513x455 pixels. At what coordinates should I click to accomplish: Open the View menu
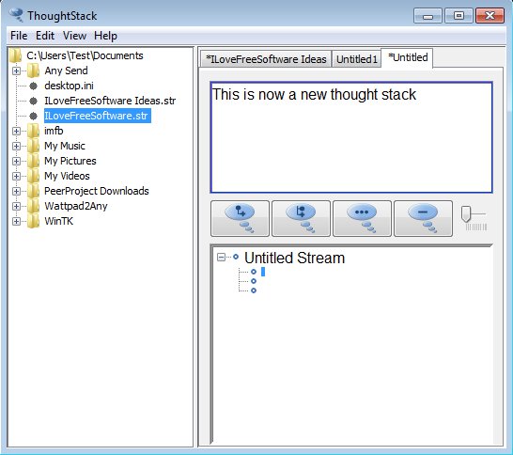(74, 36)
